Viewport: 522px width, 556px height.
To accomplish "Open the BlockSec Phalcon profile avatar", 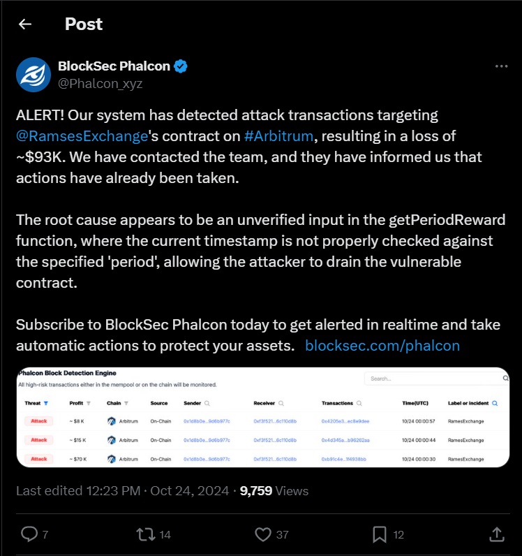I will 33,75.
